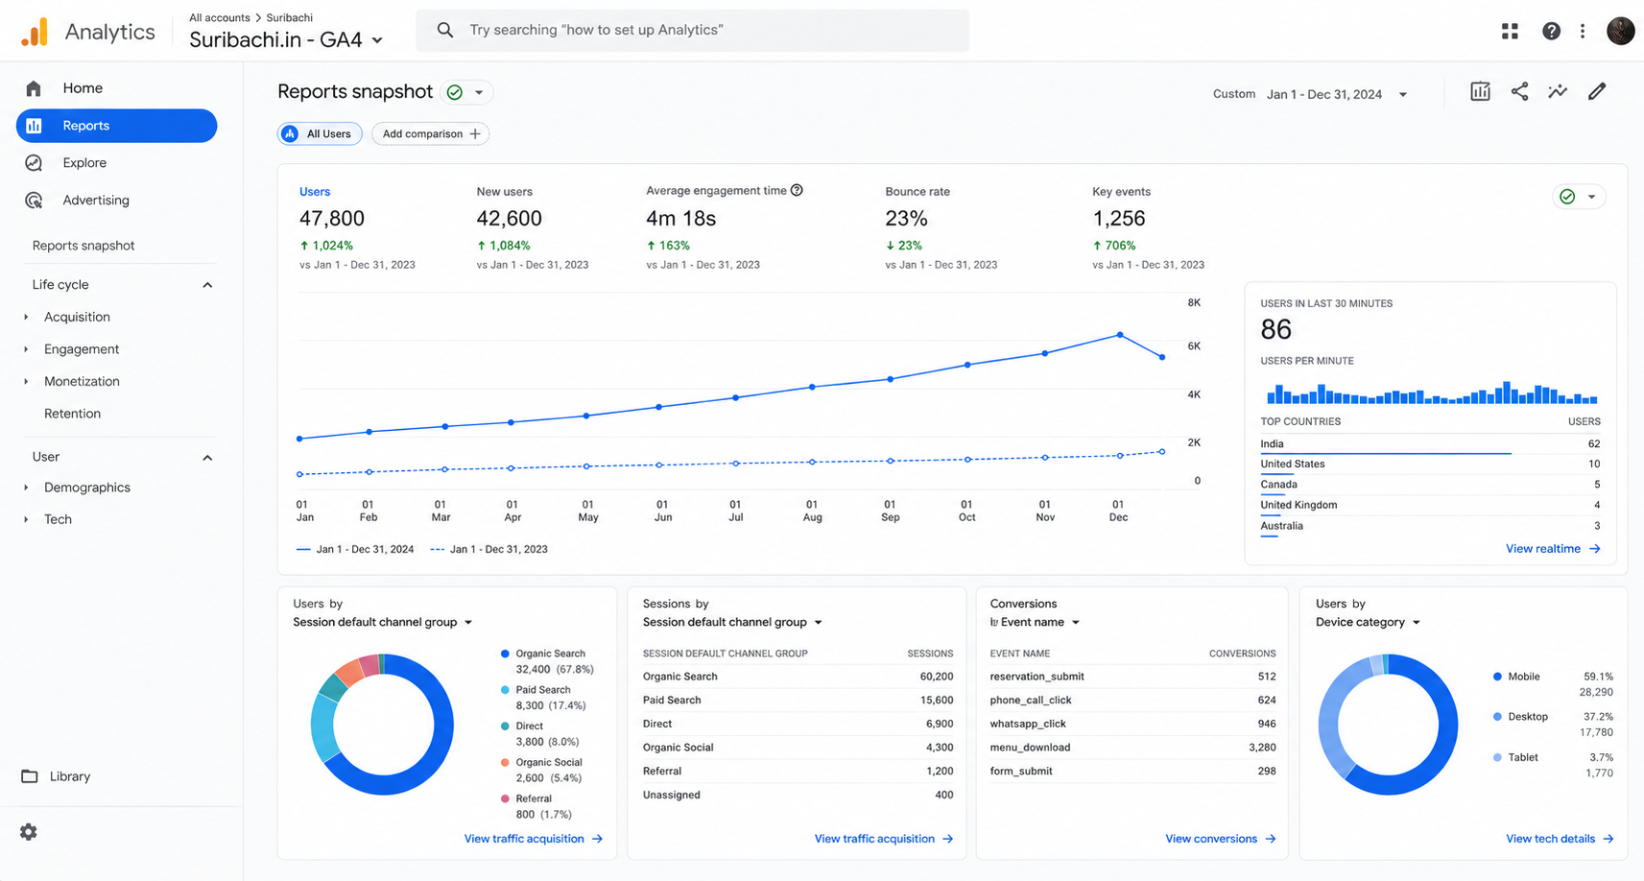The image size is (1644, 881).
Task: Open the help question mark icon
Action: (1551, 31)
